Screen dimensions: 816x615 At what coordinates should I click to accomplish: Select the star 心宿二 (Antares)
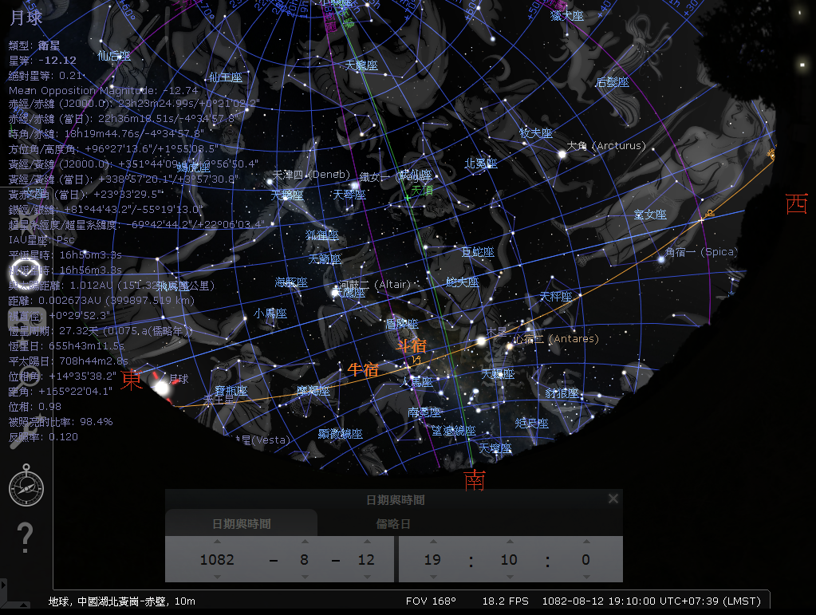pyautogui.click(x=510, y=346)
